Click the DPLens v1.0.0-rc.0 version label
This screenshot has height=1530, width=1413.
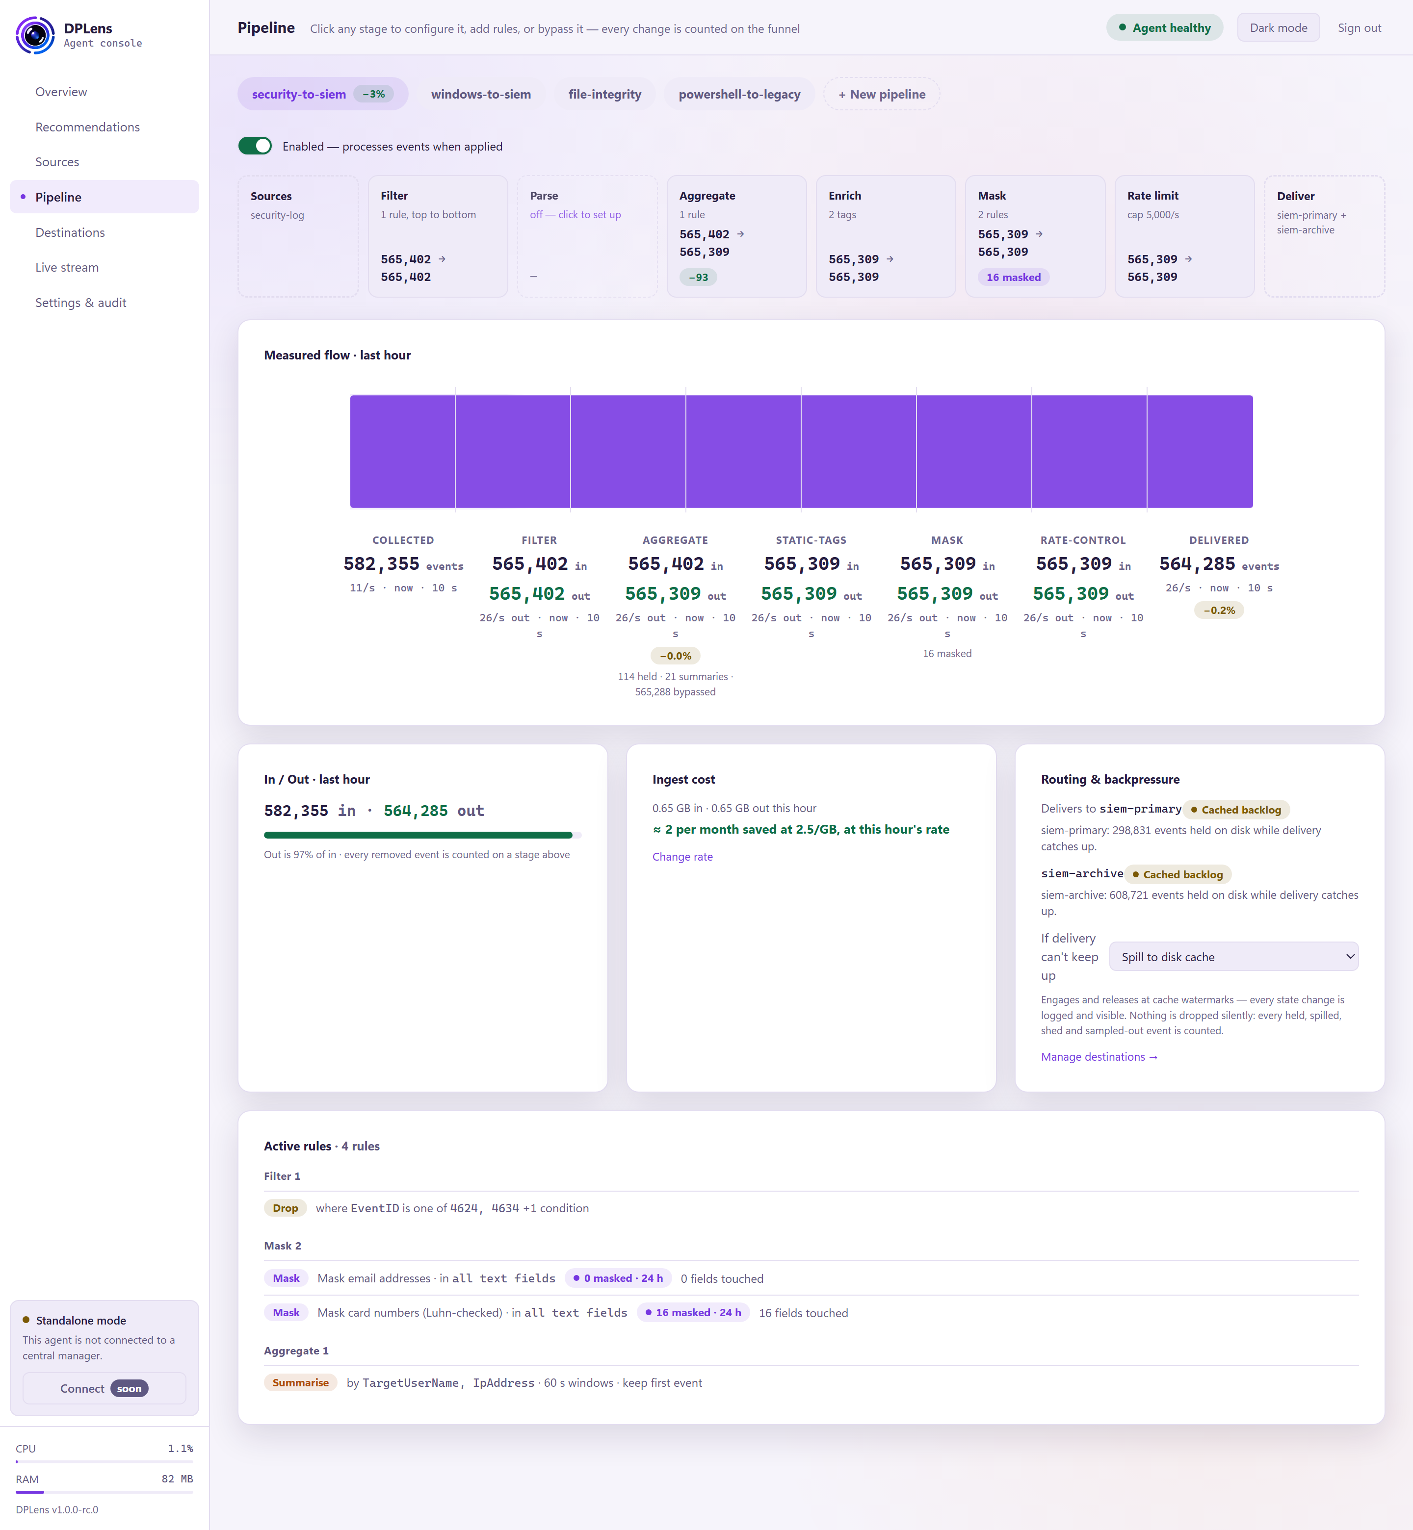56,1509
